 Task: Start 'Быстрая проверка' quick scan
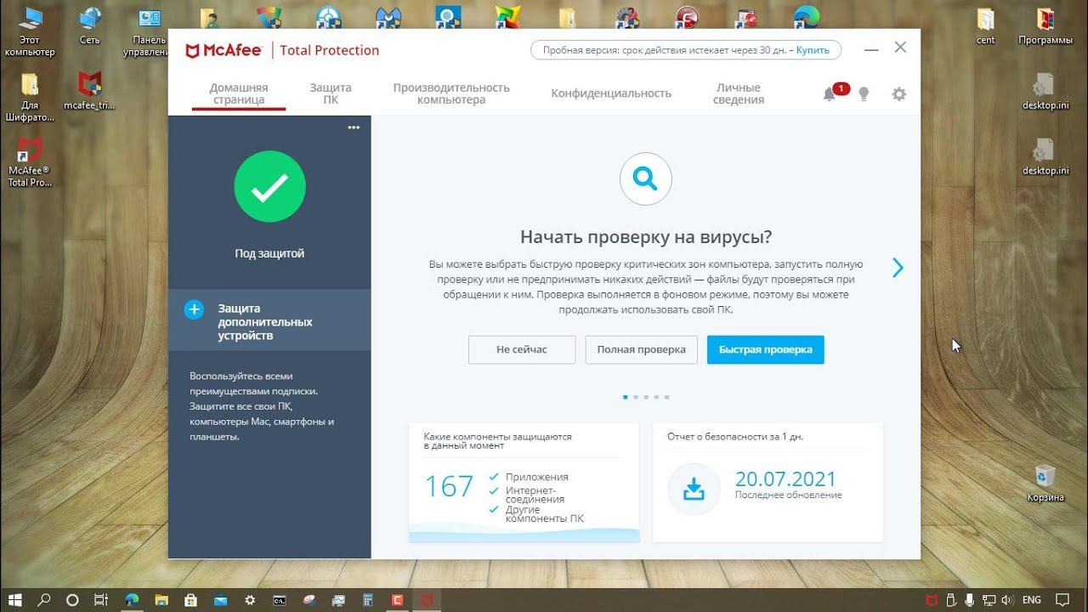(x=765, y=349)
